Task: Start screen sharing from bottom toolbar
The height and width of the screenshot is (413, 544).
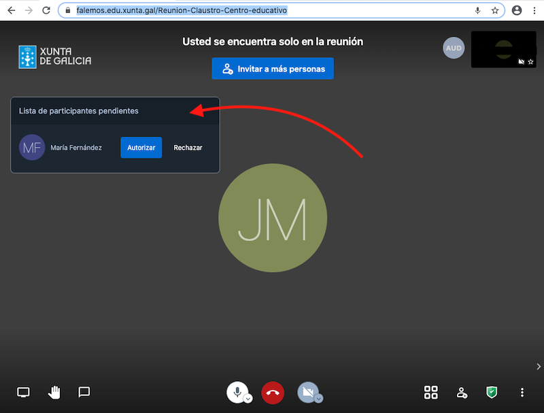Action: click(24, 392)
